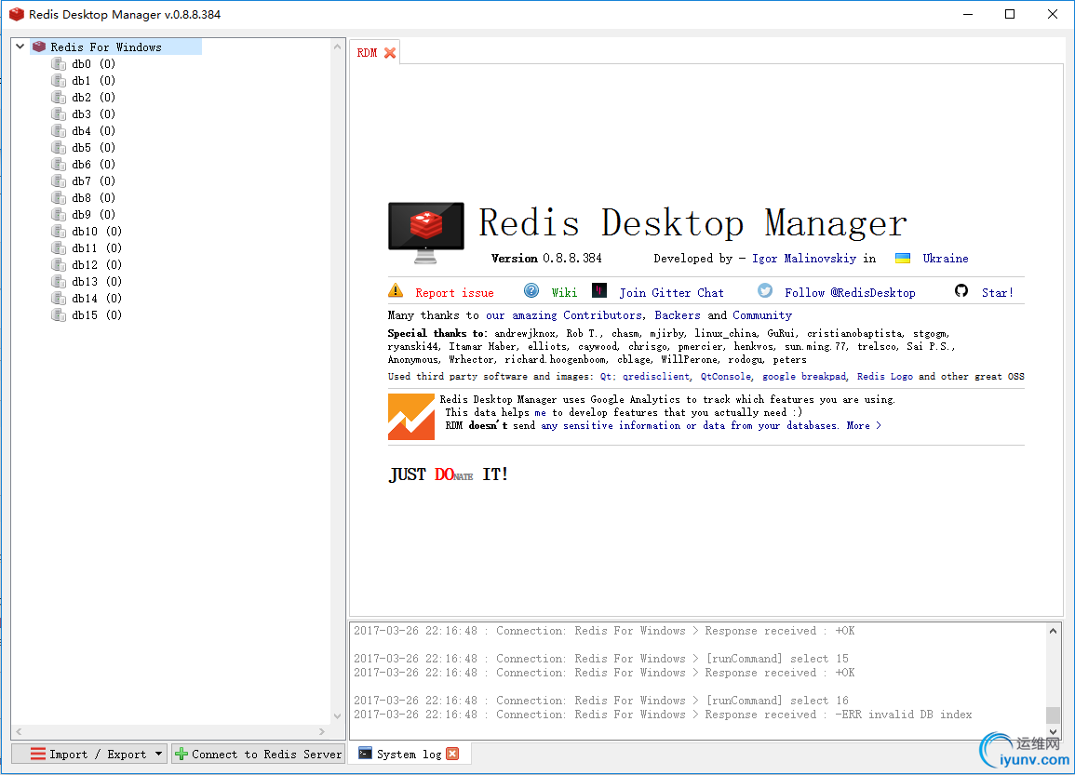The width and height of the screenshot is (1075, 775).
Task: Click the JUST DOnate IT! text
Action: [x=449, y=474]
